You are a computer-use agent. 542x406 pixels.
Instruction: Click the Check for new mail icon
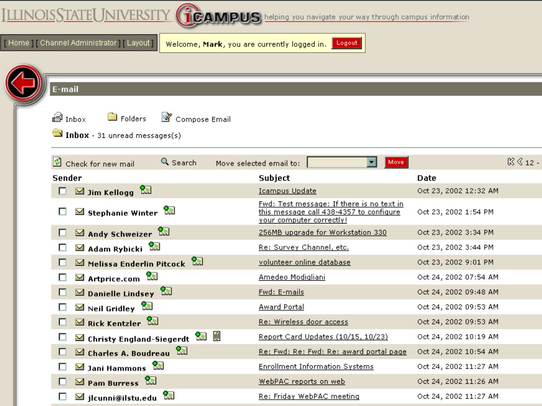click(57, 162)
